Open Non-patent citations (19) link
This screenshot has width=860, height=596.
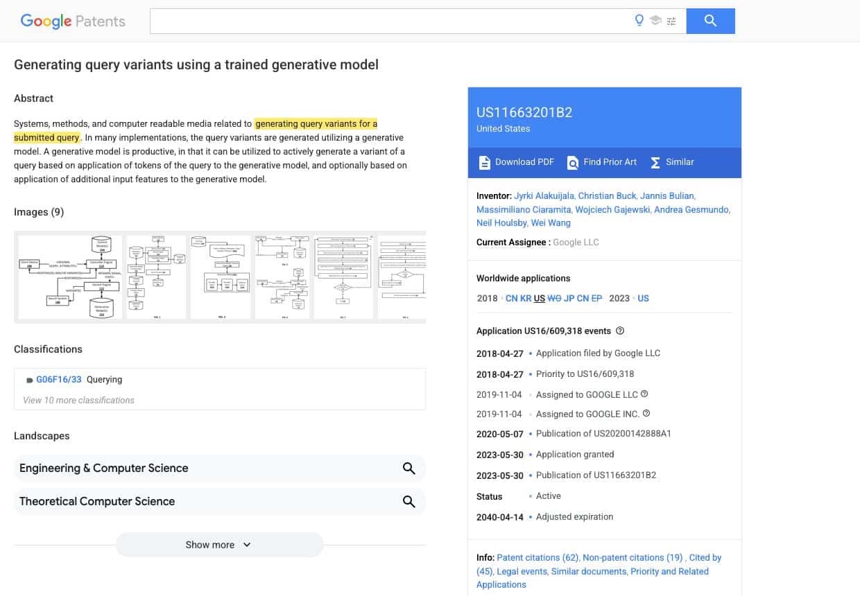[633, 557]
